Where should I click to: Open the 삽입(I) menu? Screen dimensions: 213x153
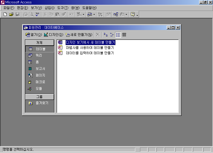pyautogui.click(x=50, y=8)
